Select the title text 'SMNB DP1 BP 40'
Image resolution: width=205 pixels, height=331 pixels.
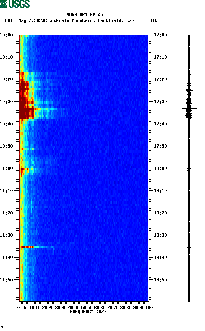[x=85, y=15]
